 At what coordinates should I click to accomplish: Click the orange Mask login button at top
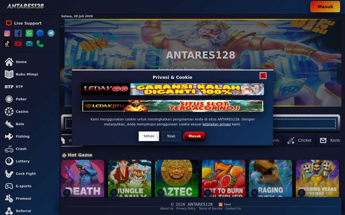tap(325, 7)
